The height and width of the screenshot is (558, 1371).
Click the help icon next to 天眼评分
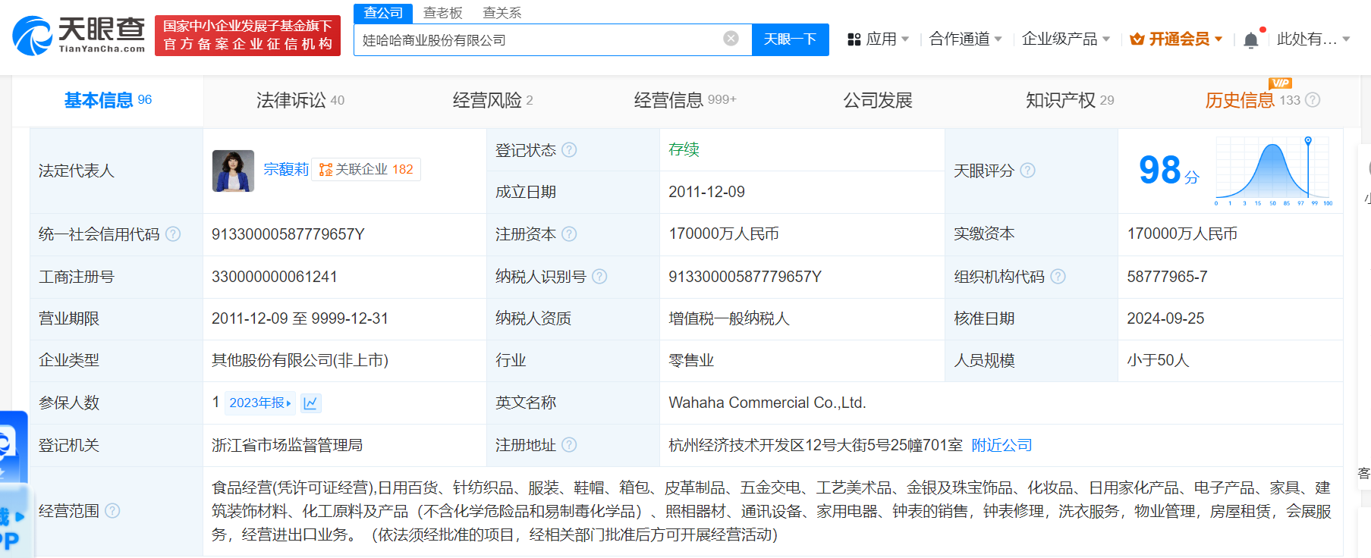tap(1027, 171)
